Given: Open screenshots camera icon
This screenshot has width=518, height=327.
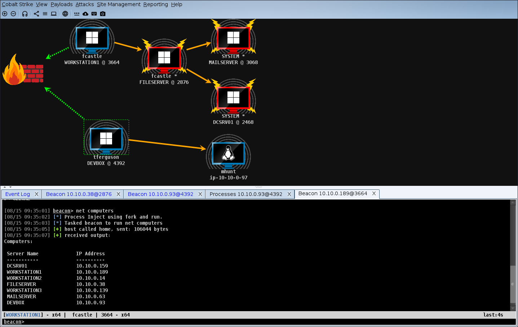Looking at the screenshot, I should (x=103, y=14).
